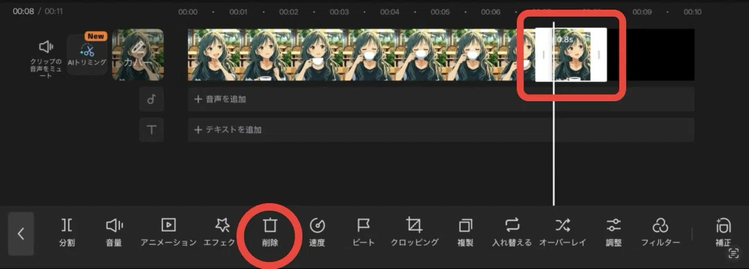Screen dimensions: 749x269
Task: Go back with the left chevron button
Action: tap(21, 234)
